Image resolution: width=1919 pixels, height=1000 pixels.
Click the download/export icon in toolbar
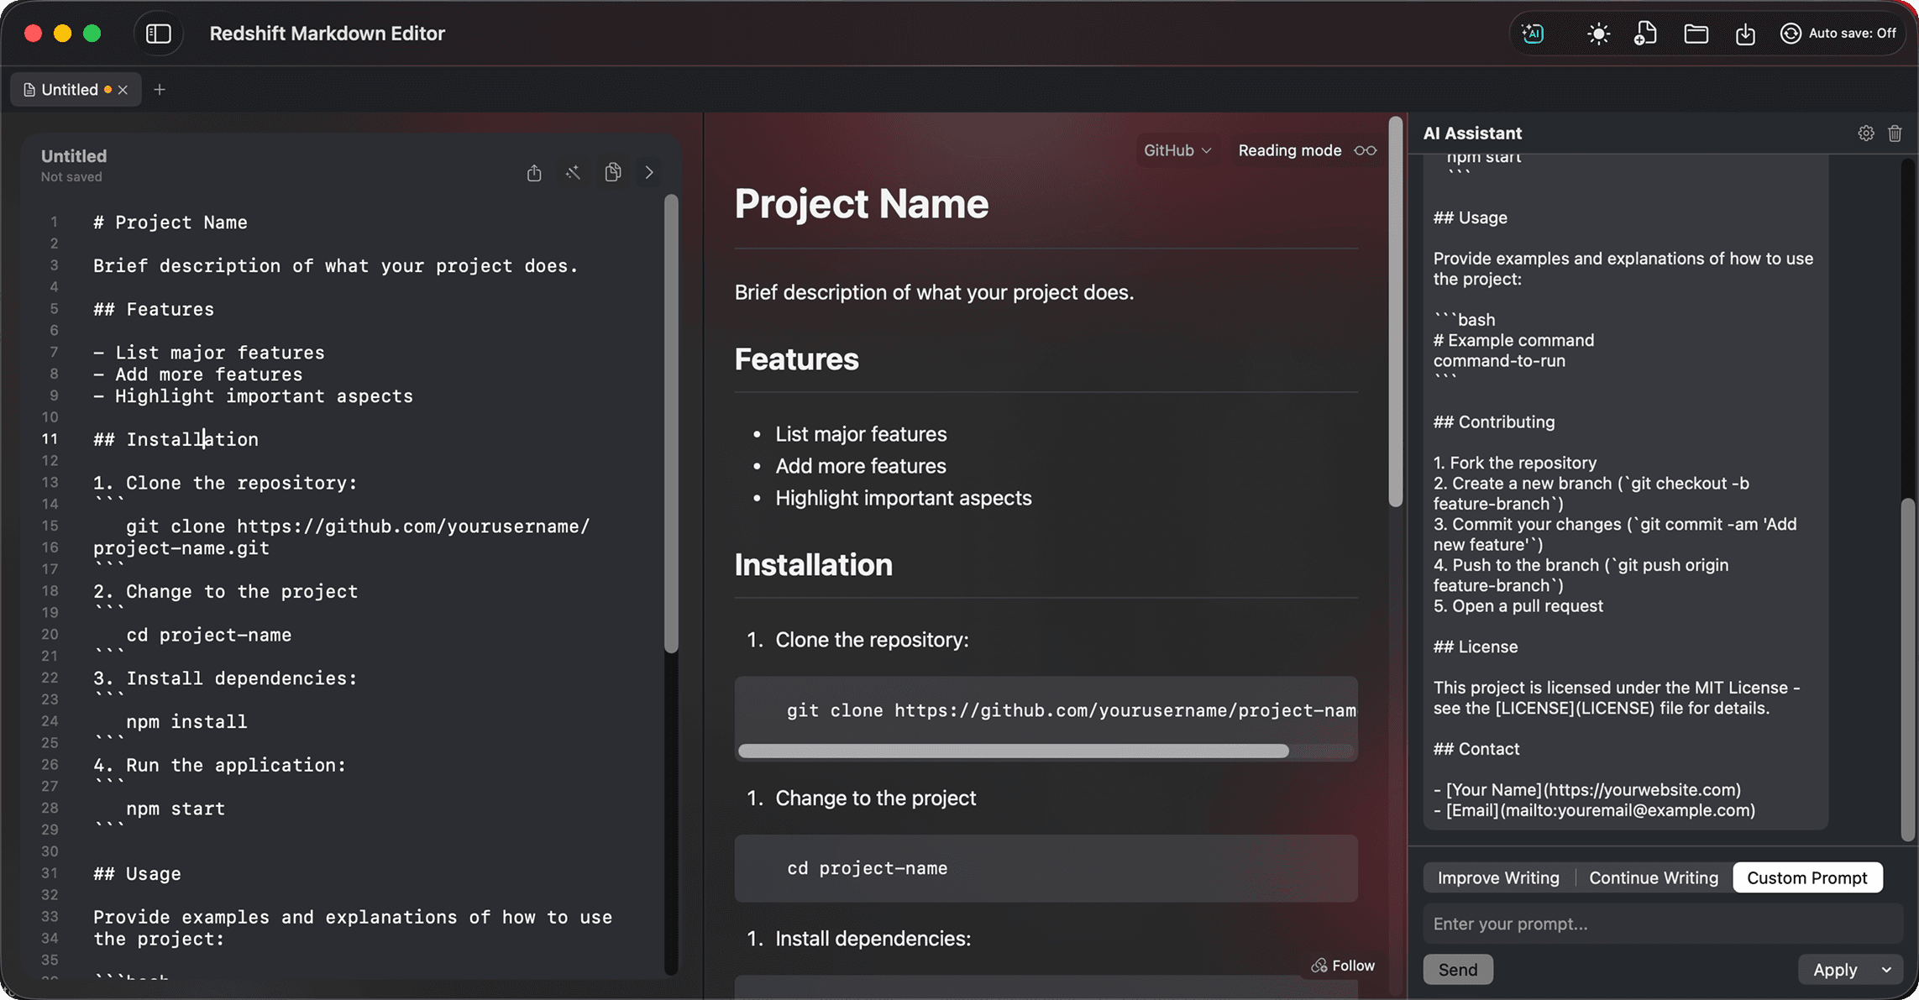[1745, 34]
